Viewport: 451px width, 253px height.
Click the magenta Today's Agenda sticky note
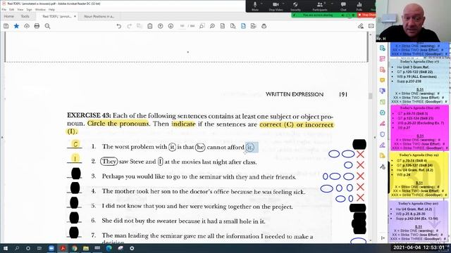(x=419, y=128)
